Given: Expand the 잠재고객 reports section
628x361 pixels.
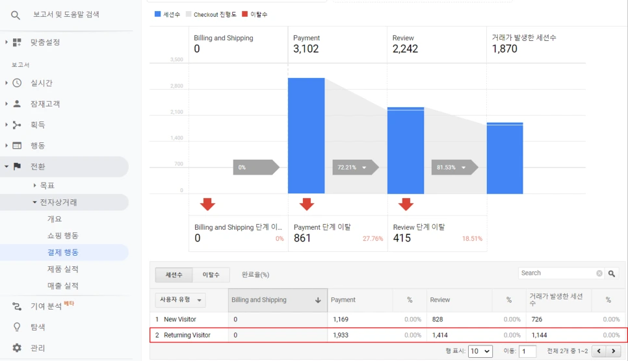Looking at the screenshot, I should tap(6, 104).
